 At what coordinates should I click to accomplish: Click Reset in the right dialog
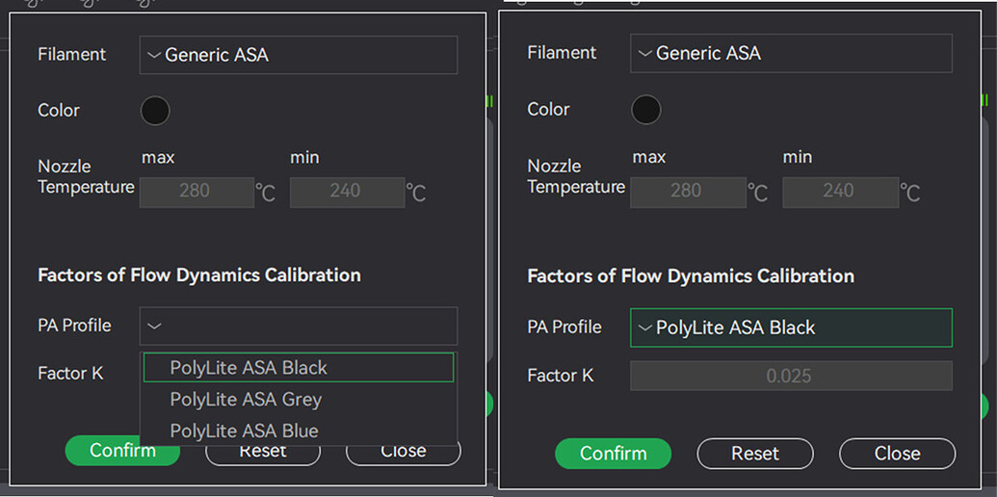[755, 454]
